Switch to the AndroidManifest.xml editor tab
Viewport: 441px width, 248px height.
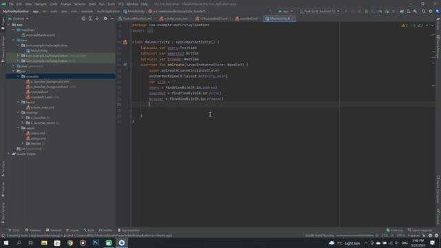(x=136, y=19)
